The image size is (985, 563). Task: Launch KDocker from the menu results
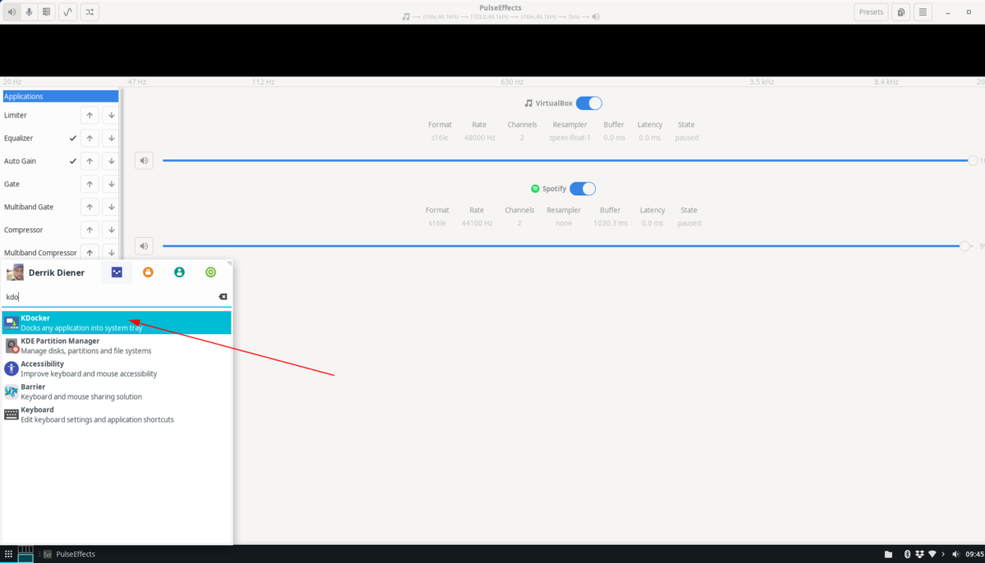tap(115, 321)
